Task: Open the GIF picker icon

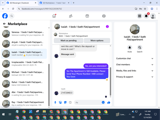Action: 70,102
